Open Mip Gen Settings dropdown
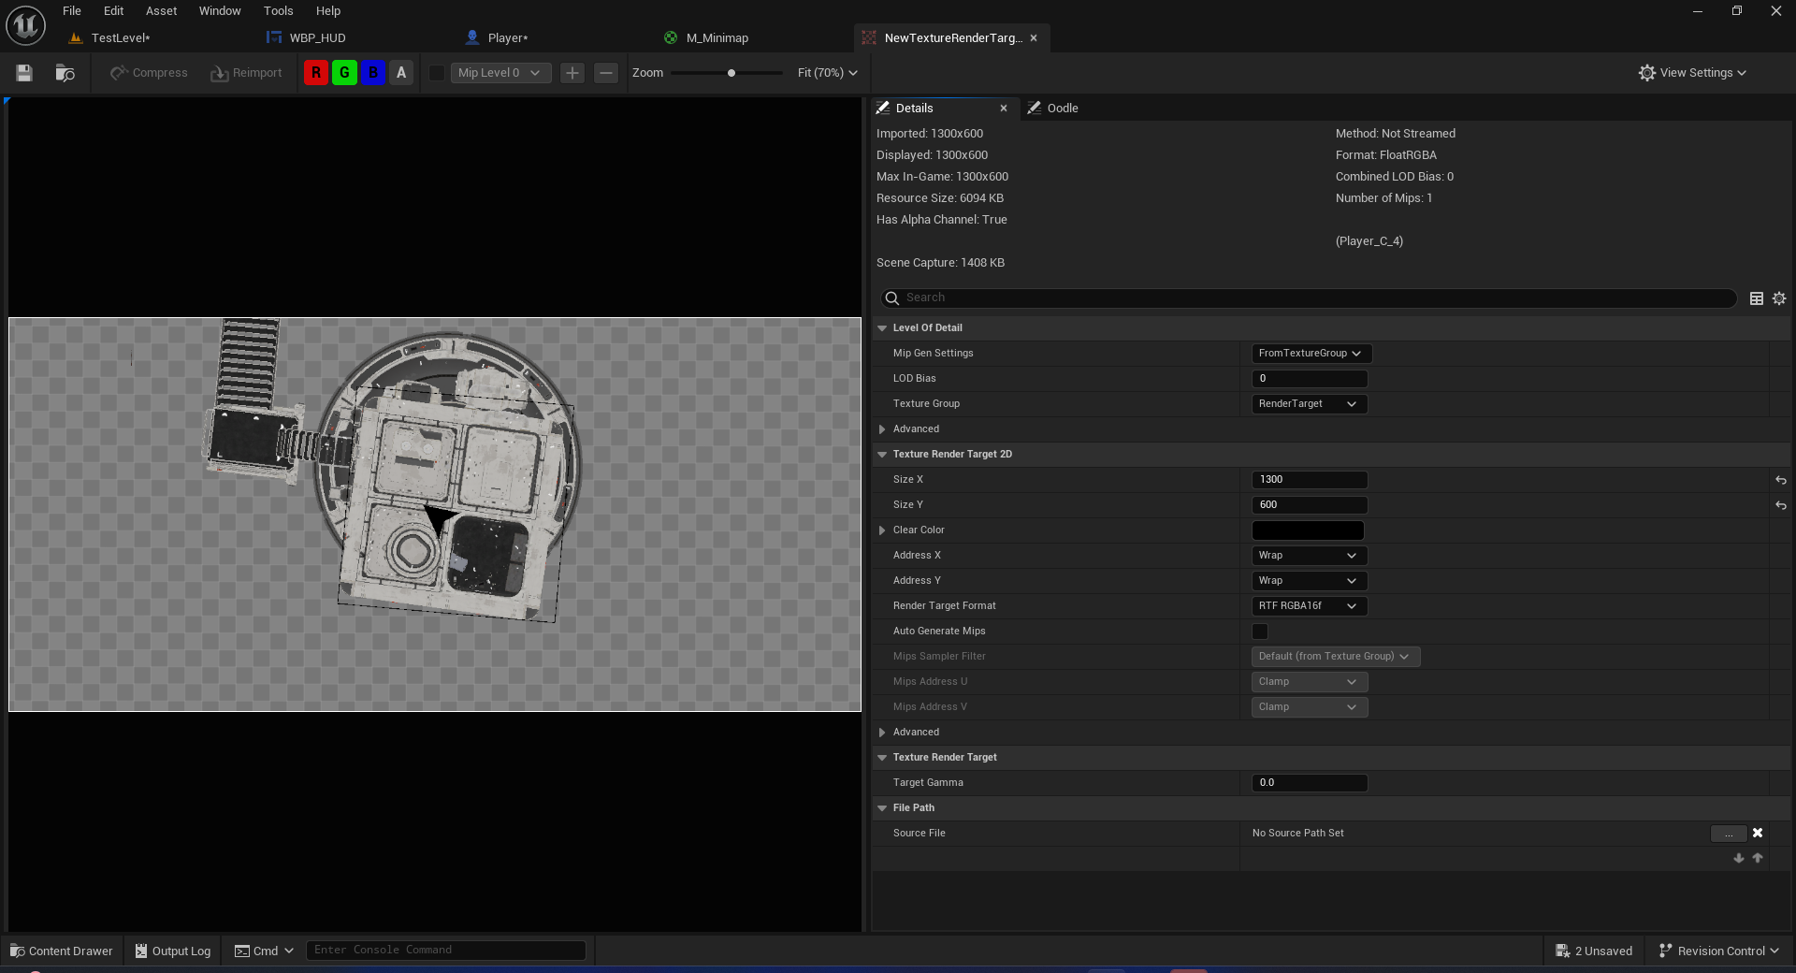1796x973 pixels. click(1311, 354)
